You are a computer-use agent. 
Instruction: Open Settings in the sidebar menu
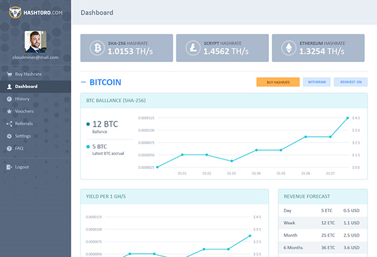tap(23, 136)
